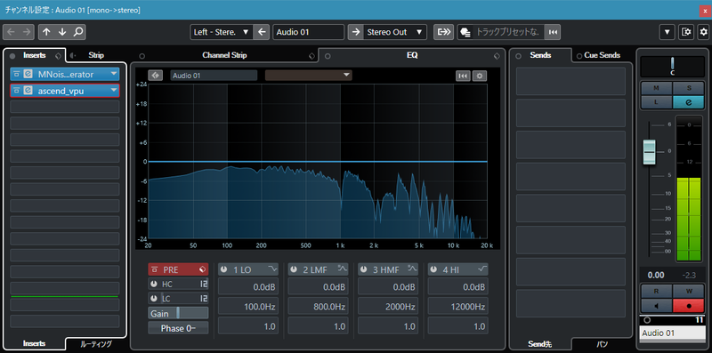712x353 pixels.
Task: Click the edit icon on ascend_vpu insert
Action: pyautogui.click(x=28, y=91)
